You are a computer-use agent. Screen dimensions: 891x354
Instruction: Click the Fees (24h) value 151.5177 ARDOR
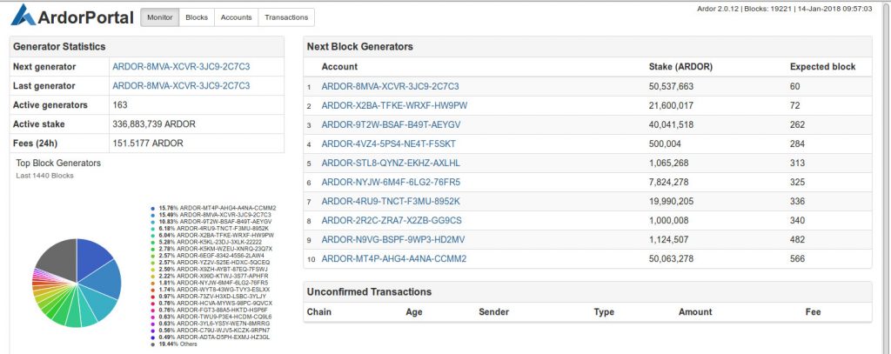click(148, 144)
